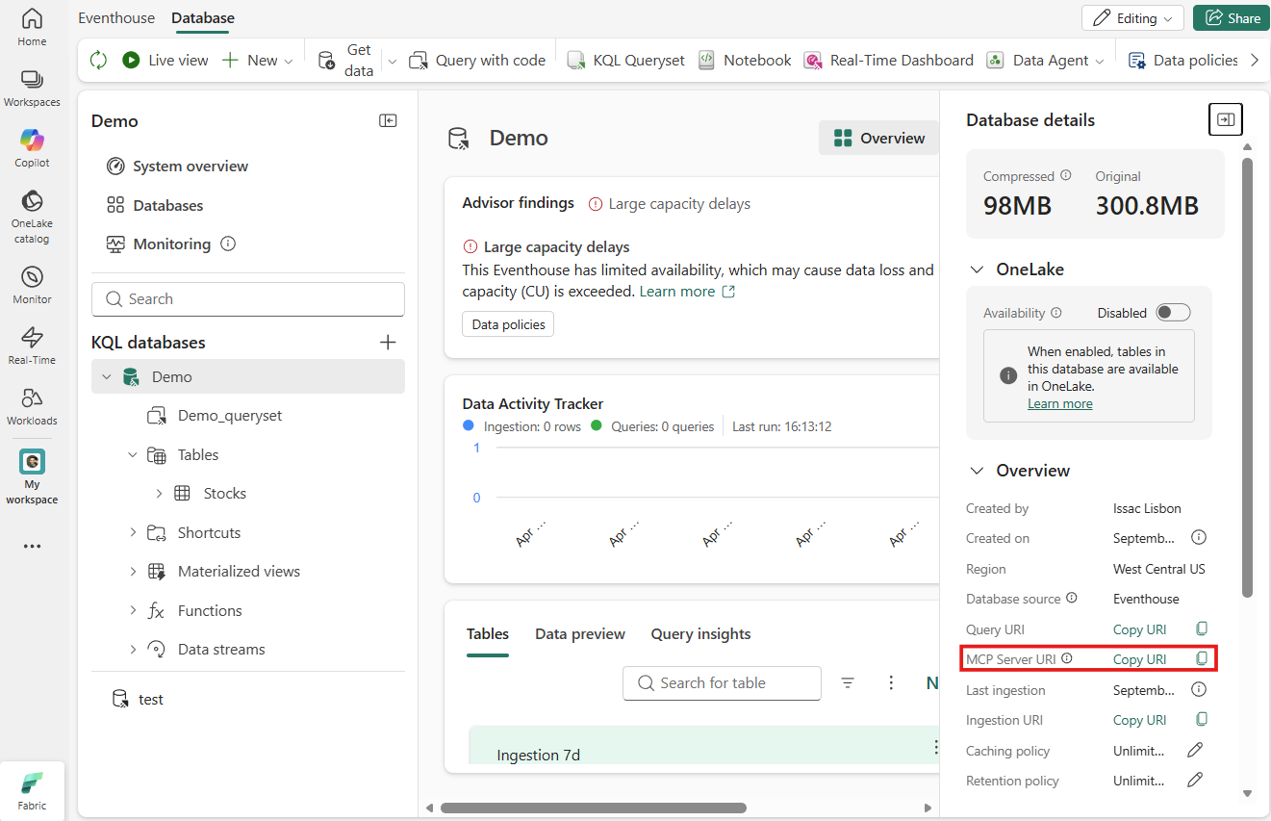Image resolution: width=1271 pixels, height=821 pixels.
Task: Show info for Created on date
Action: pyautogui.click(x=1199, y=538)
